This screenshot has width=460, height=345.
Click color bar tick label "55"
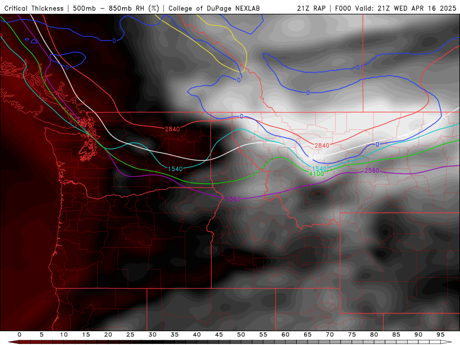[x=263, y=335]
